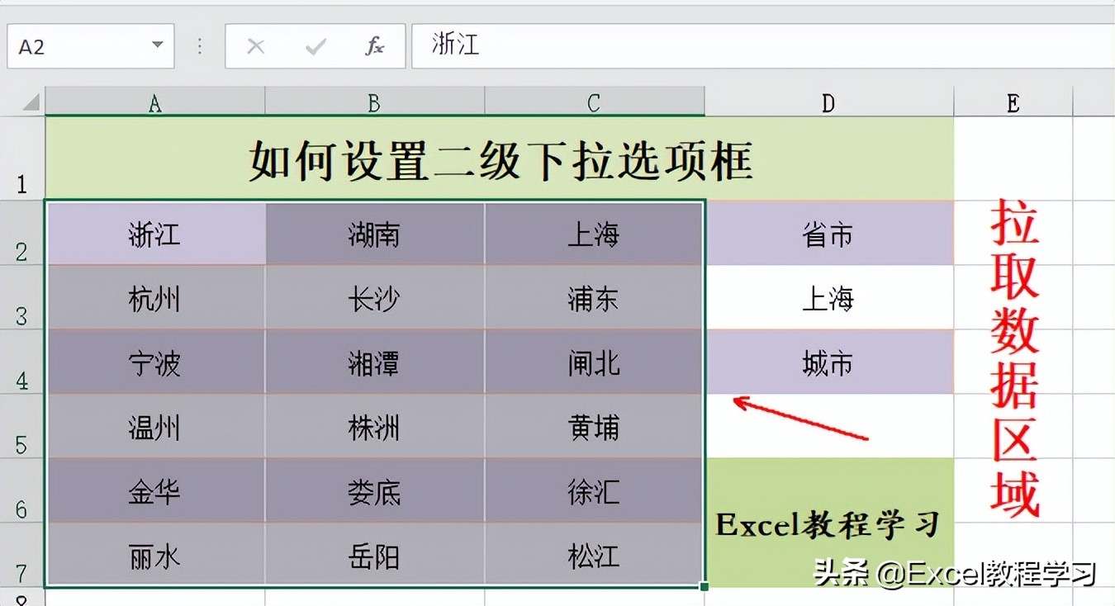Select row 6 header
Screen dimensions: 1115x606
22,490
